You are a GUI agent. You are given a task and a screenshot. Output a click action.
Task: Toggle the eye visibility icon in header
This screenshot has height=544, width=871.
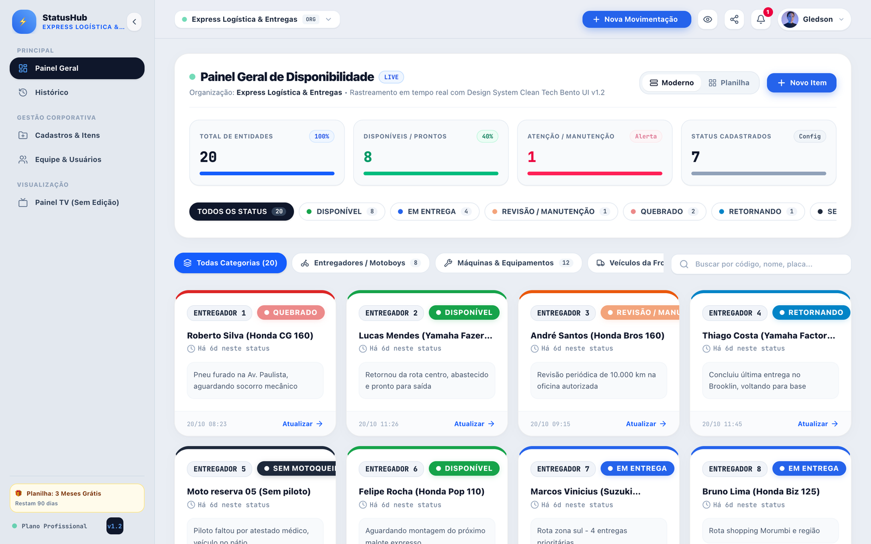coord(708,19)
